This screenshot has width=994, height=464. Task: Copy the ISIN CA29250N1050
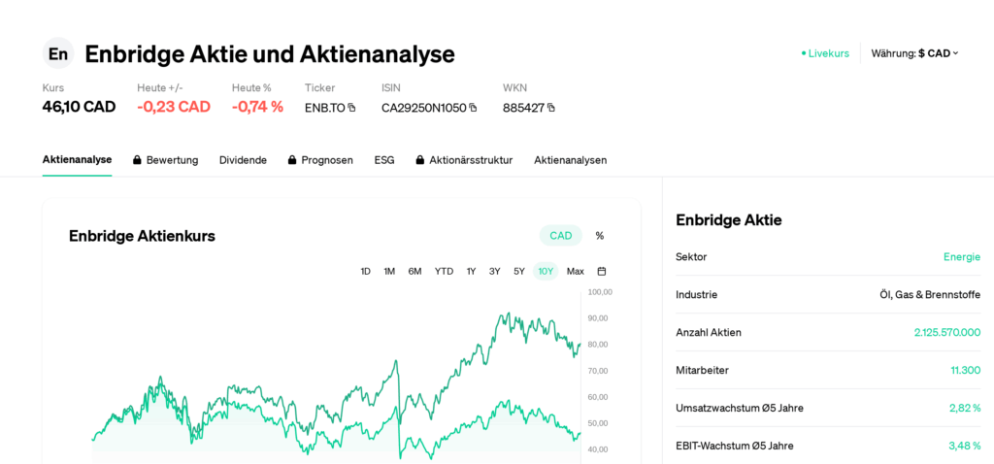click(473, 108)
